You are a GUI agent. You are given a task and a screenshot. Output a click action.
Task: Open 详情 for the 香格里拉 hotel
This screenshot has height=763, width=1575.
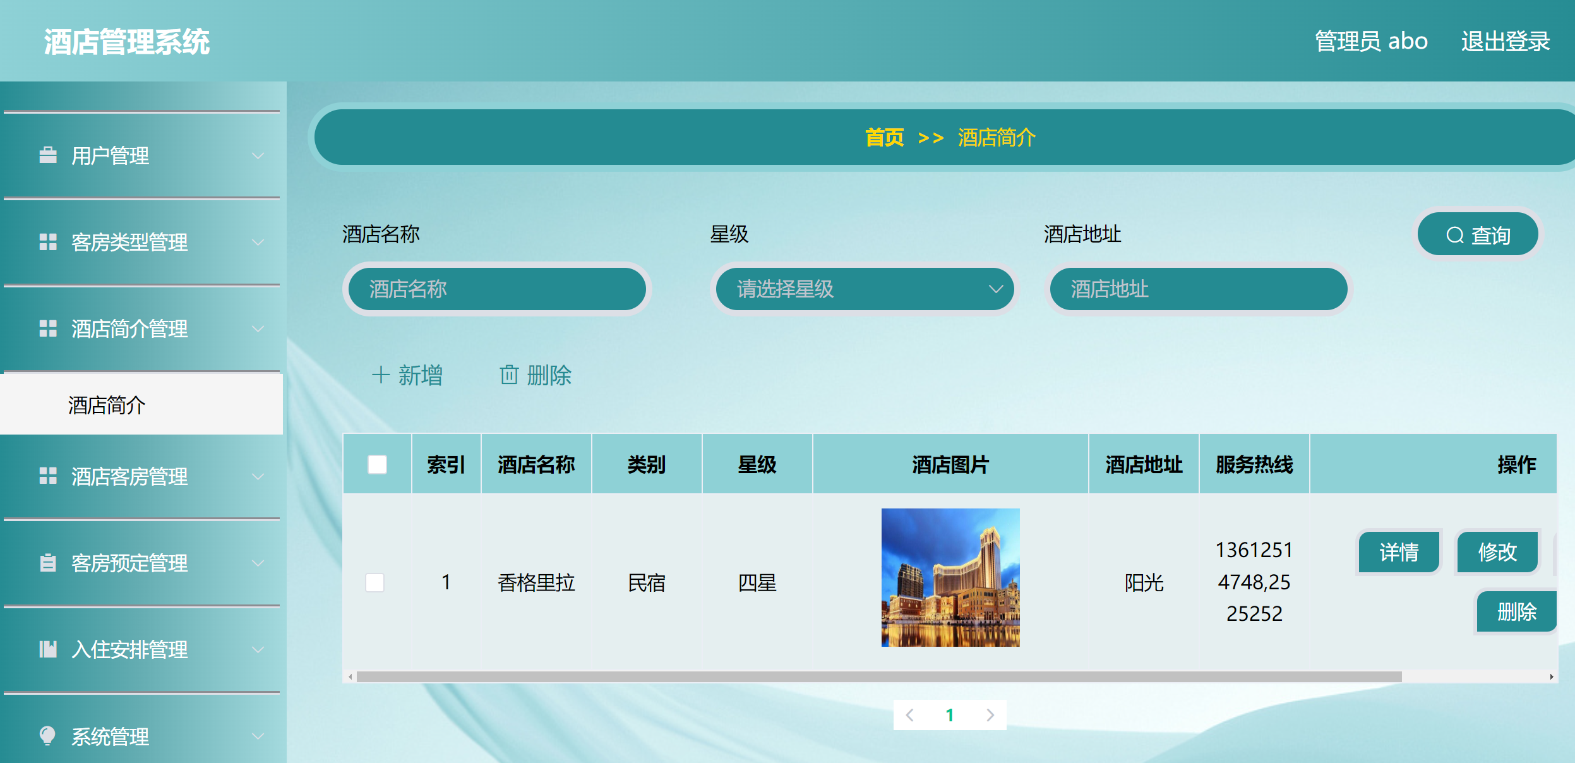(1399, 553)
